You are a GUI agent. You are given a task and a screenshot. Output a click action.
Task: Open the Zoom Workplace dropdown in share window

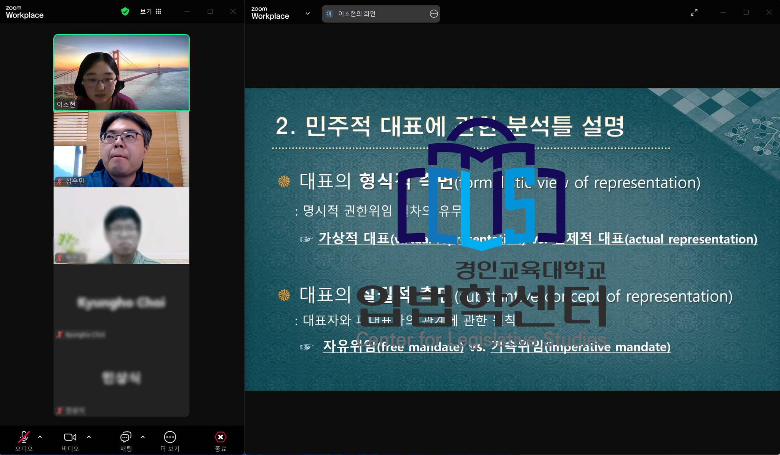[x=308, y=14]
